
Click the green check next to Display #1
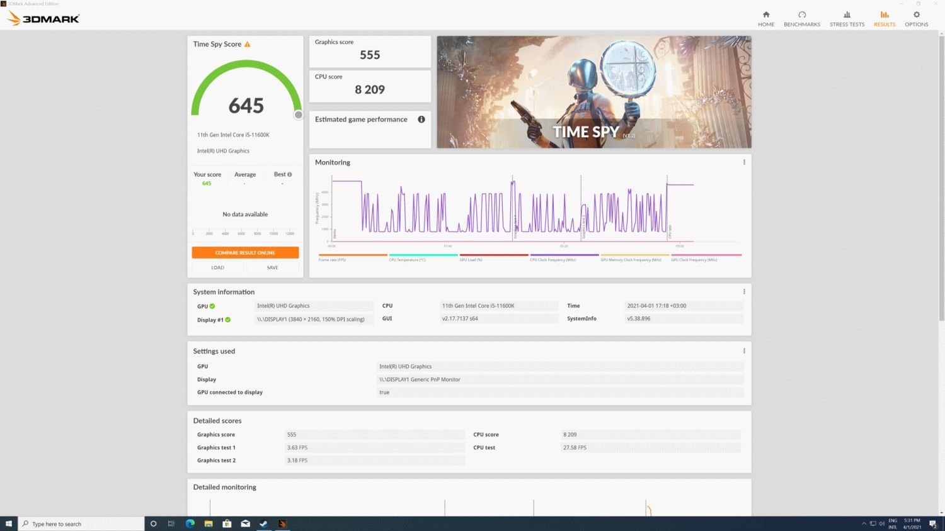(228, 320)
